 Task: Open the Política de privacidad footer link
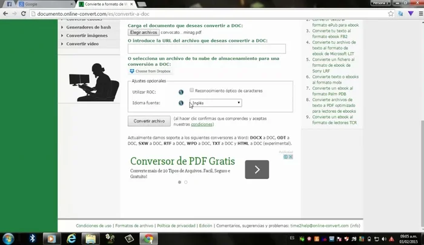[176, 226]
